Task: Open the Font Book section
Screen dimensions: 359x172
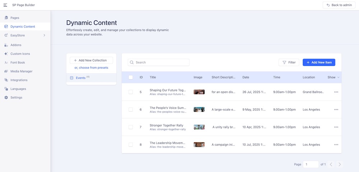Action: pyautogui.click(x=18, y=63)
